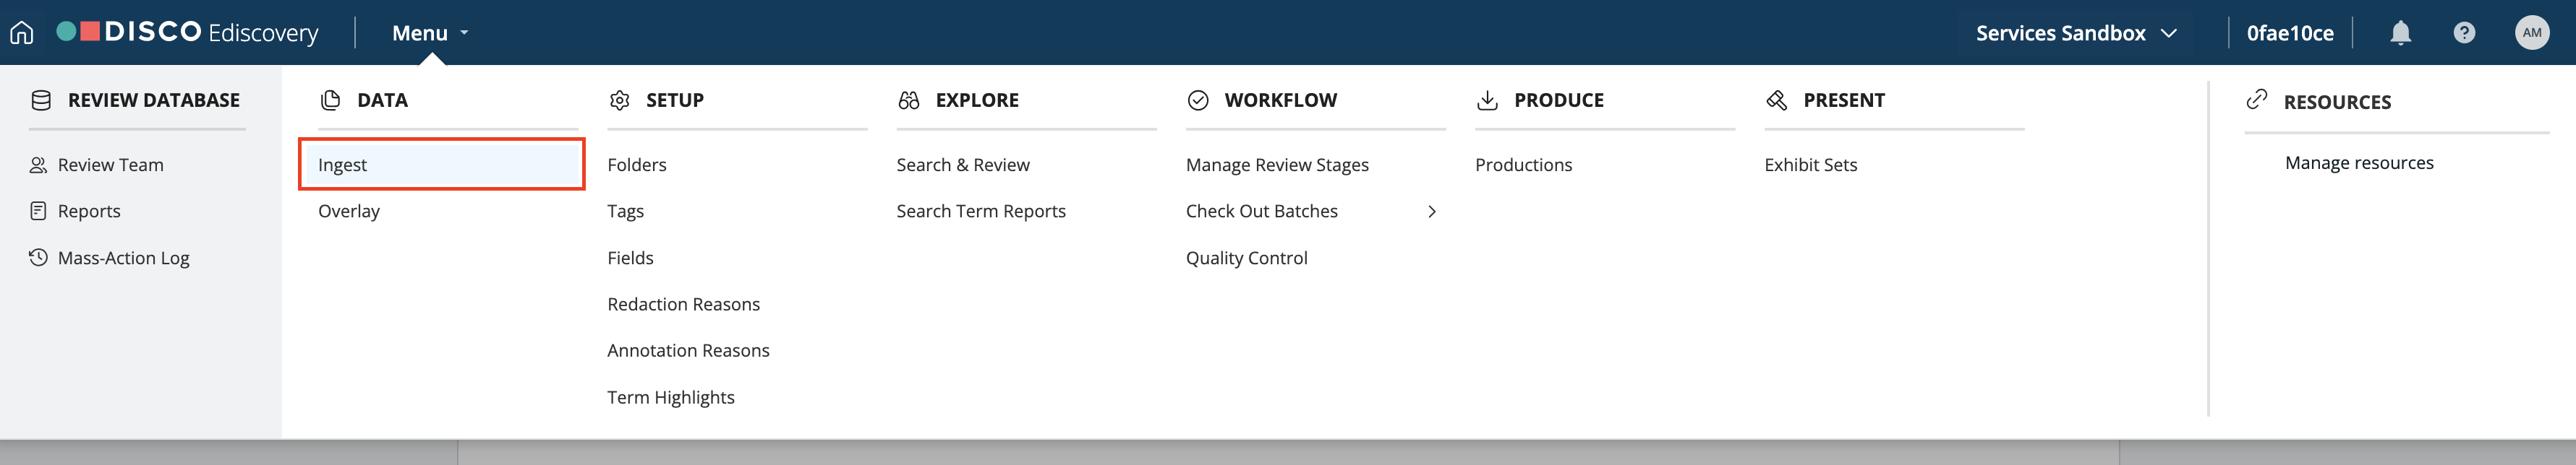This screenshot has width=2576, height=465.
Task: Click the Setup gear icon
Action: click(x=620, y=101)
